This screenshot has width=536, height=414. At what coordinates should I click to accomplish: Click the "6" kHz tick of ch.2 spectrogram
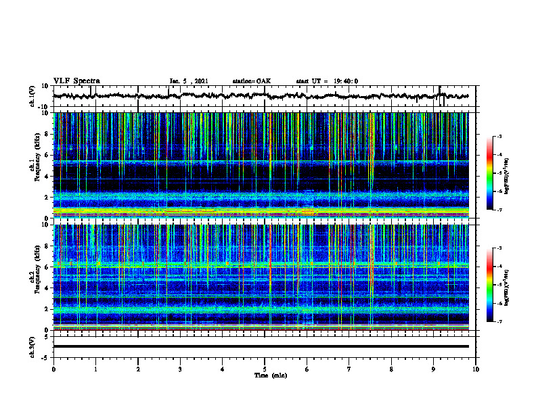click(x=47, y=267)
